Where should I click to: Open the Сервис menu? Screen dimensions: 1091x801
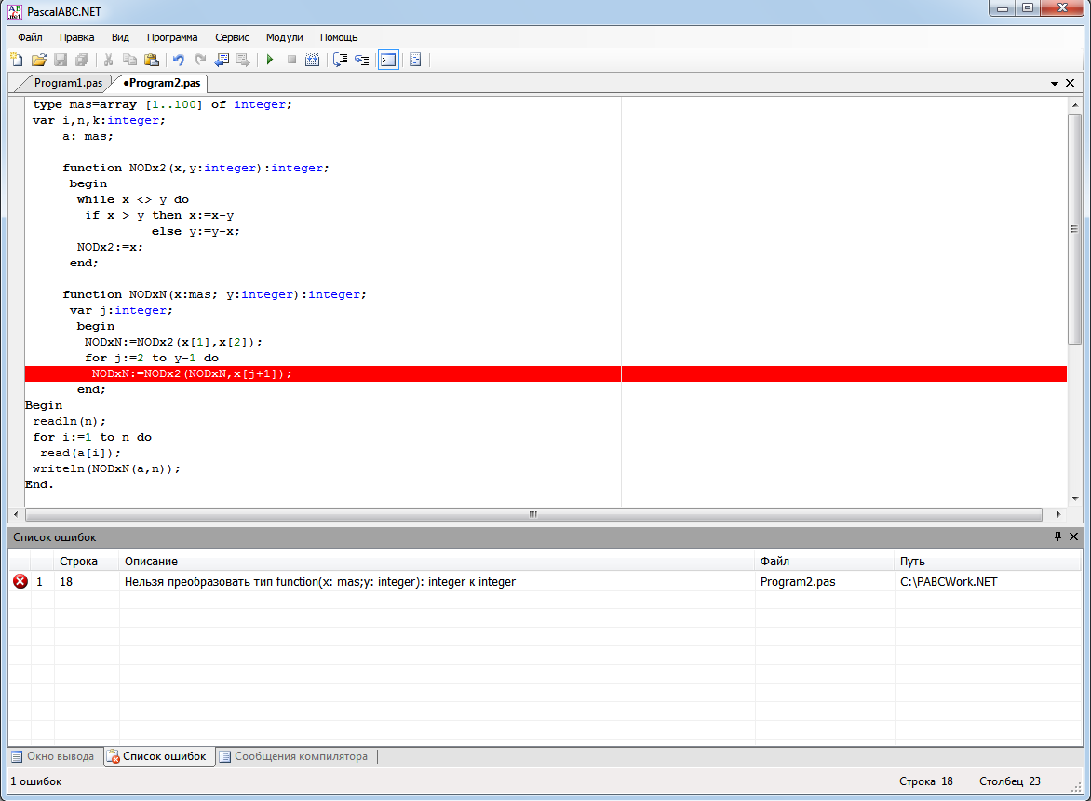coord(232,37)
